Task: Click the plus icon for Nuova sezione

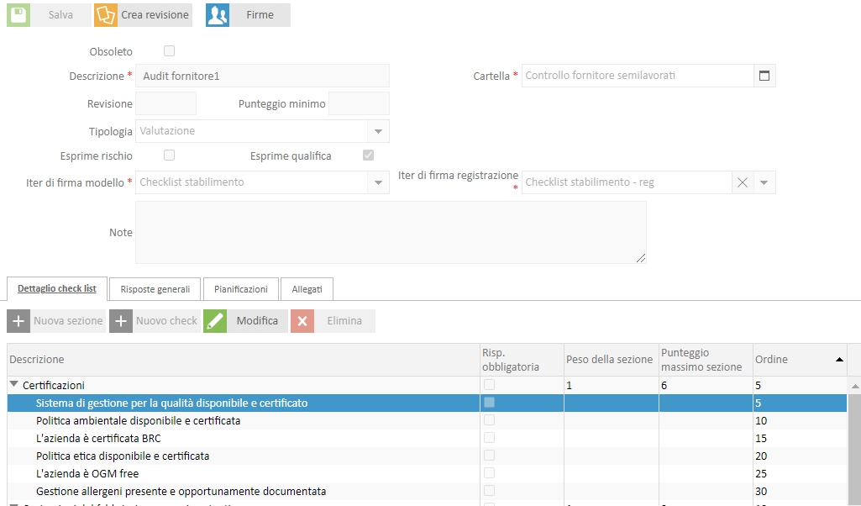Action: 18,321
